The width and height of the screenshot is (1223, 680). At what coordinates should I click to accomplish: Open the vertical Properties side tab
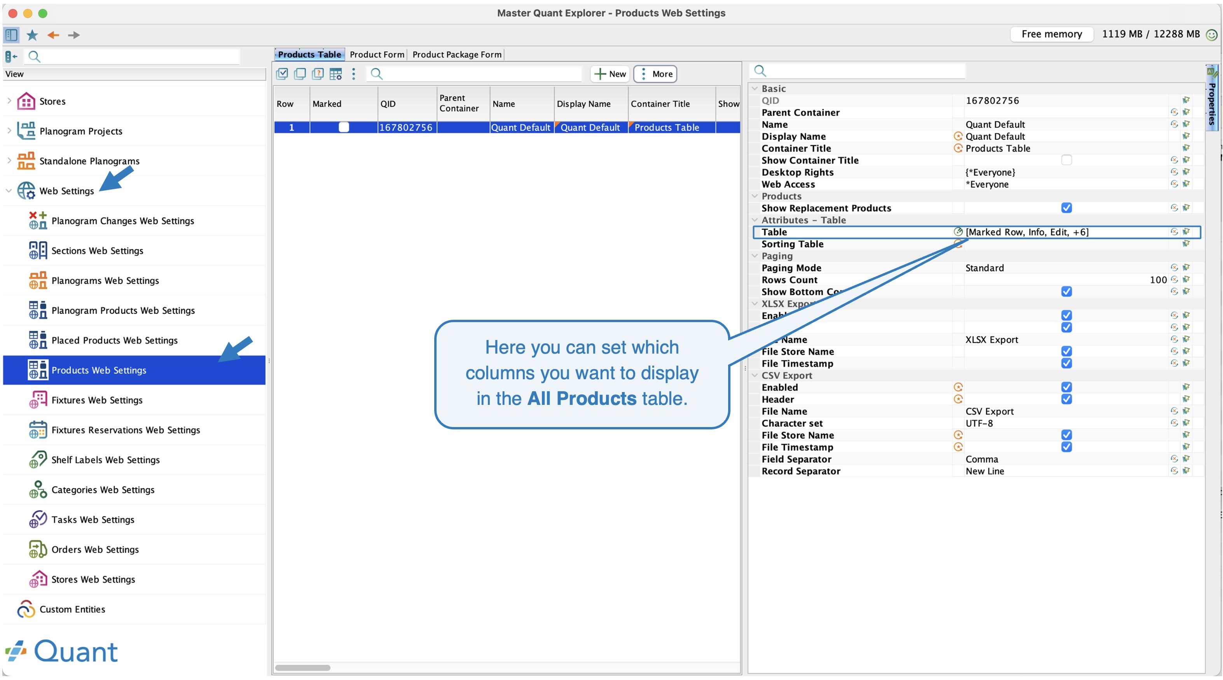coord(1212,97)
